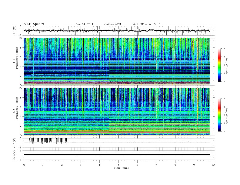Click the 'ch.4(V)' axis label
This screenshot has height=185, width=240.
point(15,155)
